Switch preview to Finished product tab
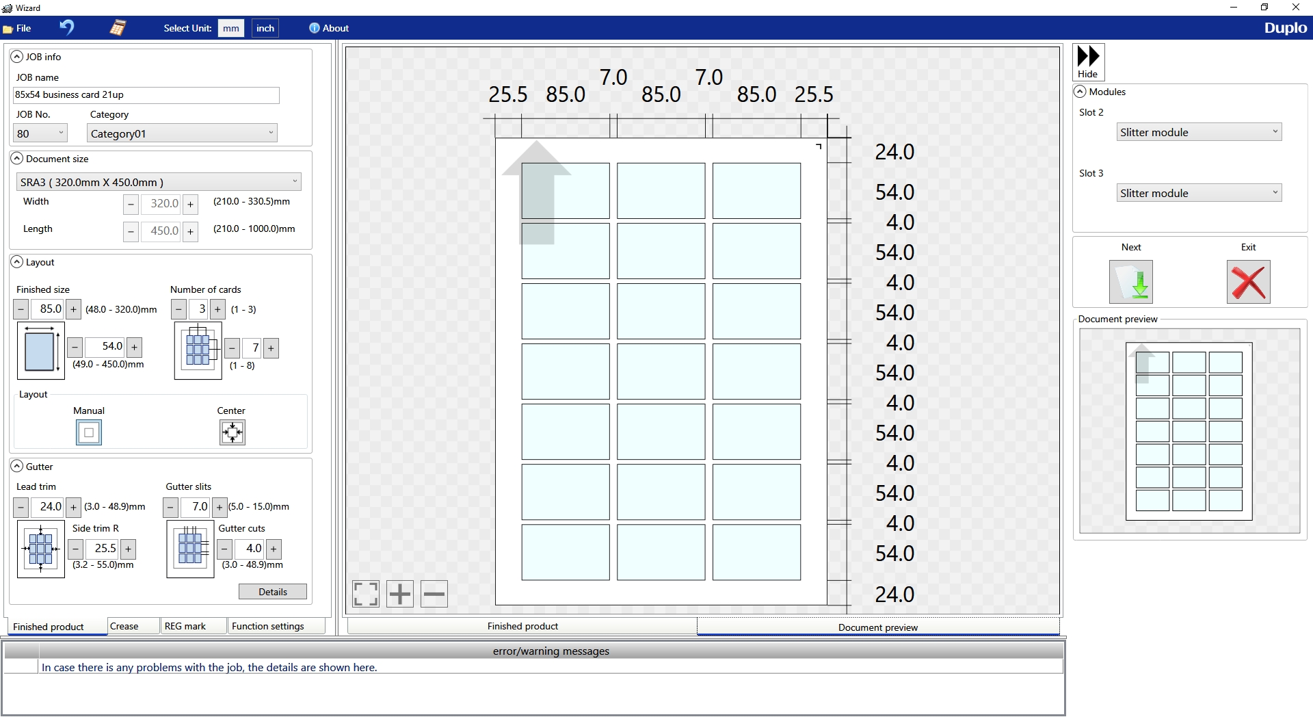The width and height of the screenshot is (1313, 717). (522, 626)
